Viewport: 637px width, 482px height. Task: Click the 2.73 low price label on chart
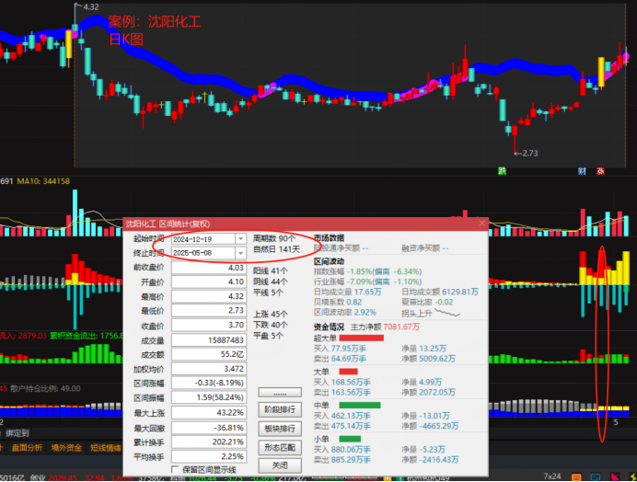tap(529, 153)
